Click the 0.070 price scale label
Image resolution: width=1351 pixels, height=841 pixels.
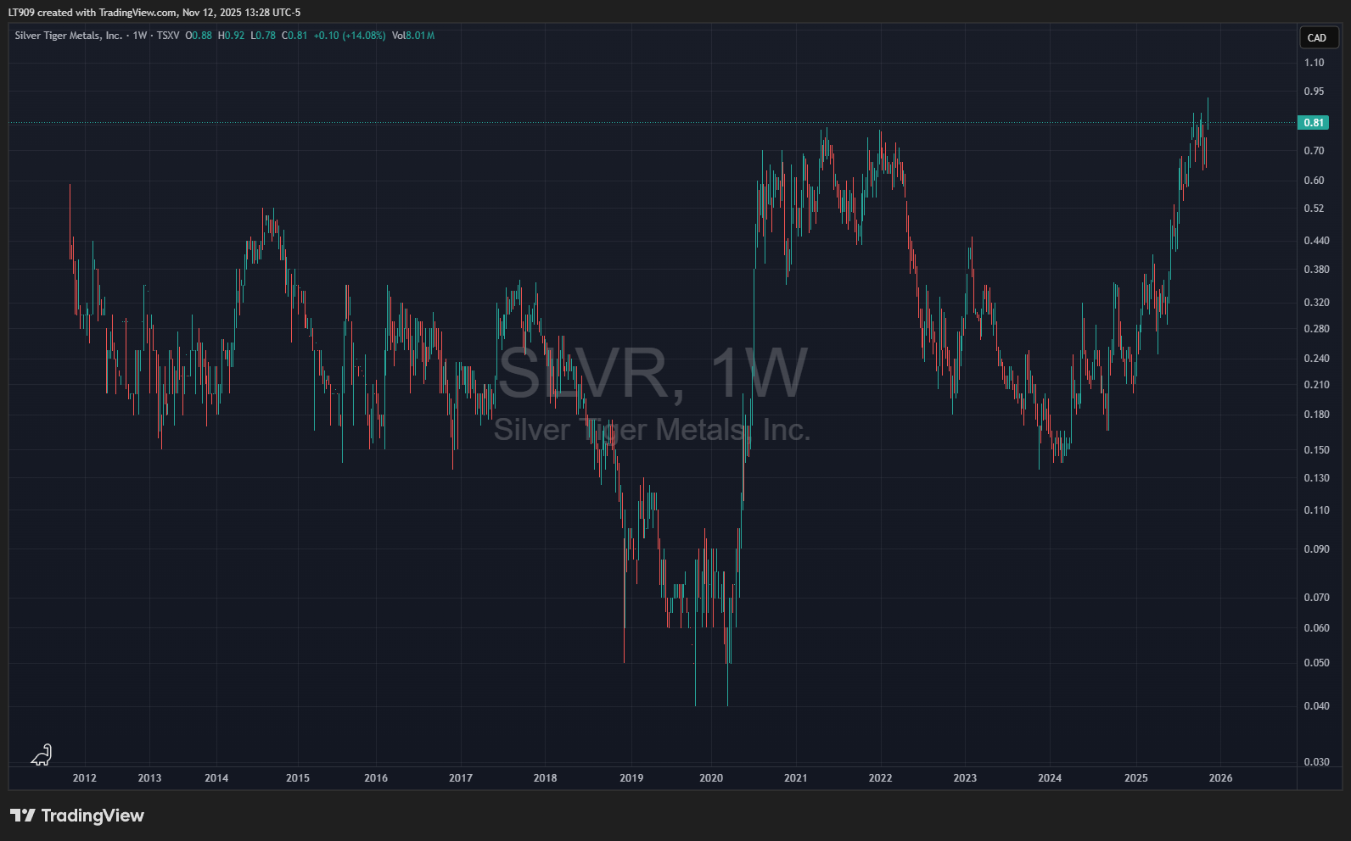[x=1316, y=598]
